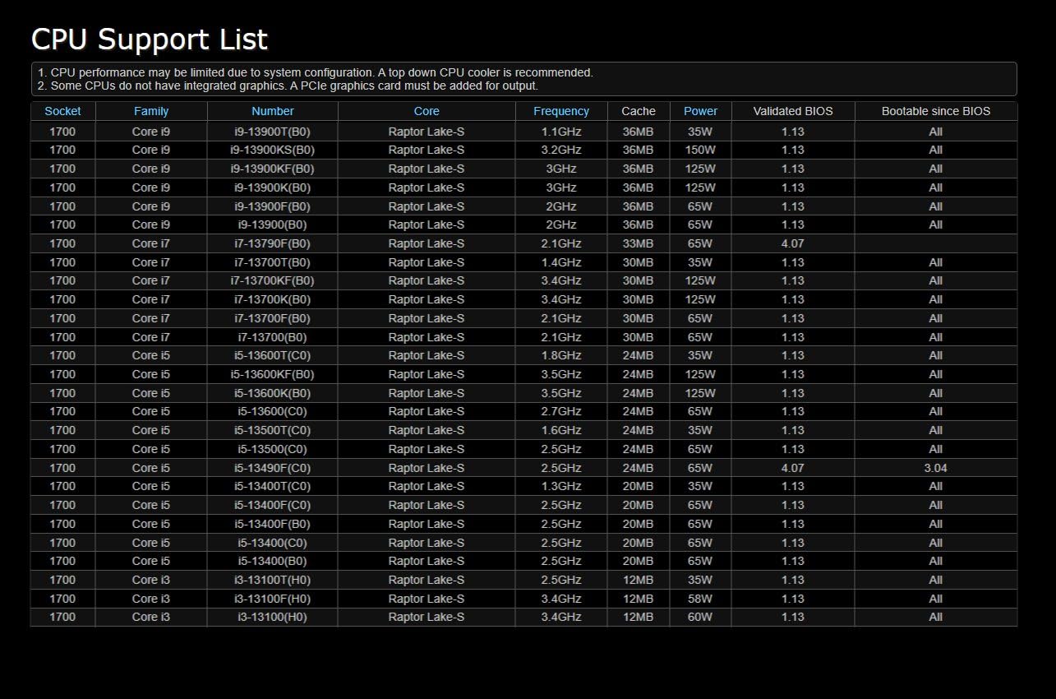Click the Power column header
The width and height of the screenshot is (1056, 699).
tap(700, 111)
